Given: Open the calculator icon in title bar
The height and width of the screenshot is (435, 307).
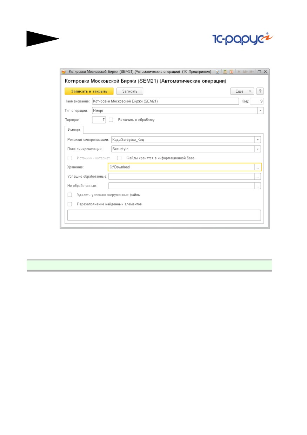Looking at the screenshot, I should click(x=226, y=72).
